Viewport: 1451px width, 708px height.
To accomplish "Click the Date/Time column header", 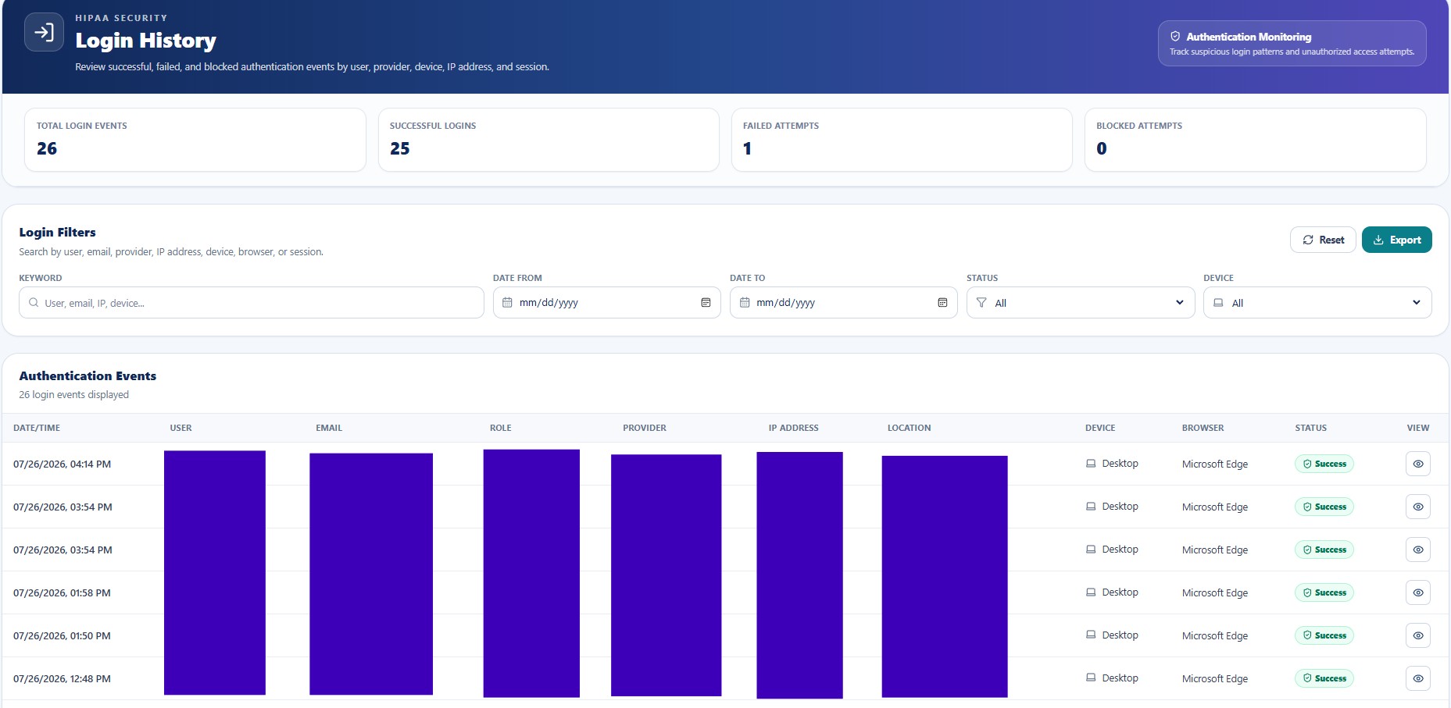I will pos(37,428).
